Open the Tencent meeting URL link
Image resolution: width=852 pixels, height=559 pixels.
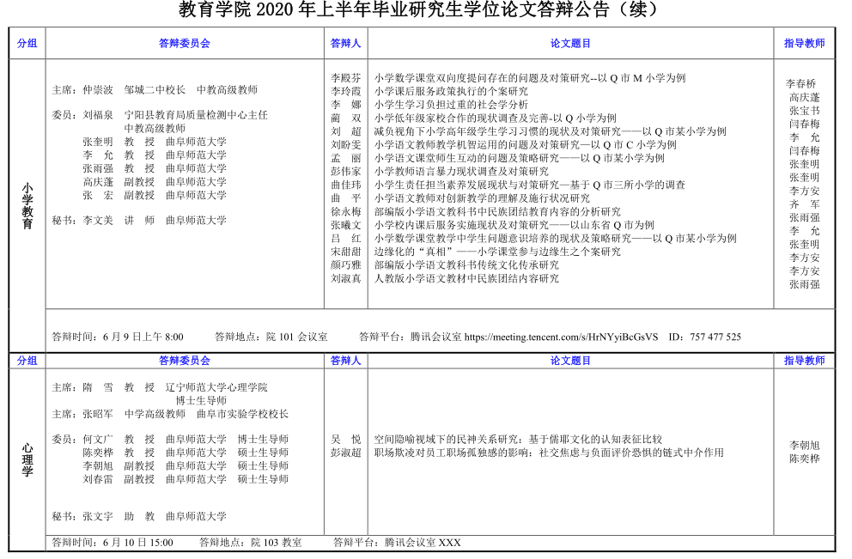[561, 337]
